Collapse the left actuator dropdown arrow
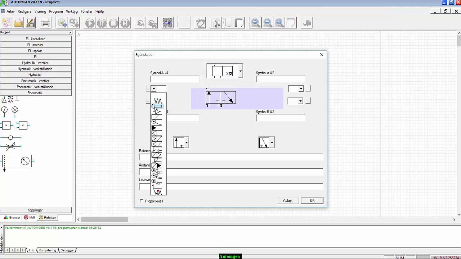 [153, 89]
